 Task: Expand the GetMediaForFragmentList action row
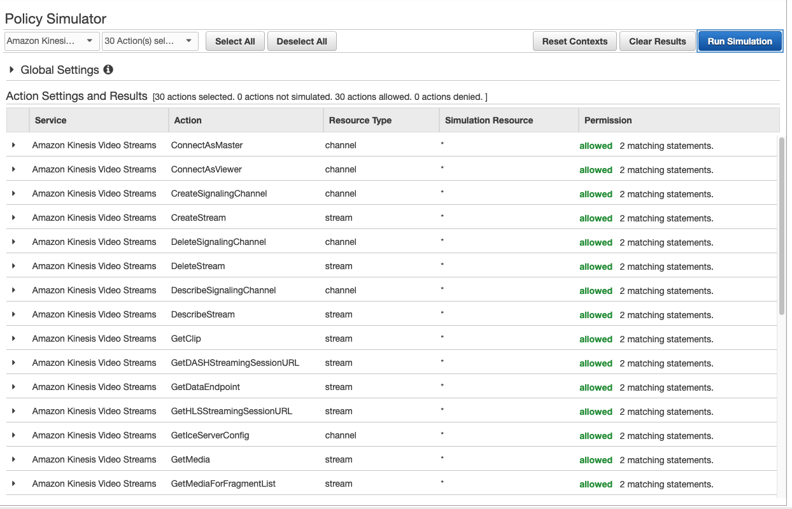click(x=15, y=484)
